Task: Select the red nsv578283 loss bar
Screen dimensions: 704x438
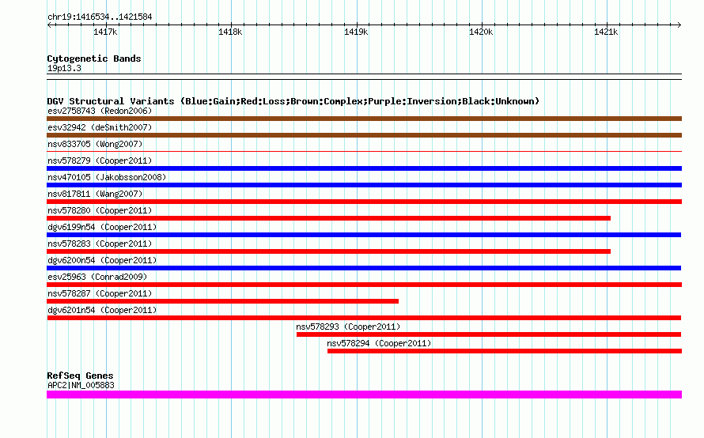Action: coord(328,251)
